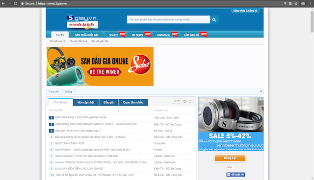Click the extension icon next to the star

(x=303, y=3)
